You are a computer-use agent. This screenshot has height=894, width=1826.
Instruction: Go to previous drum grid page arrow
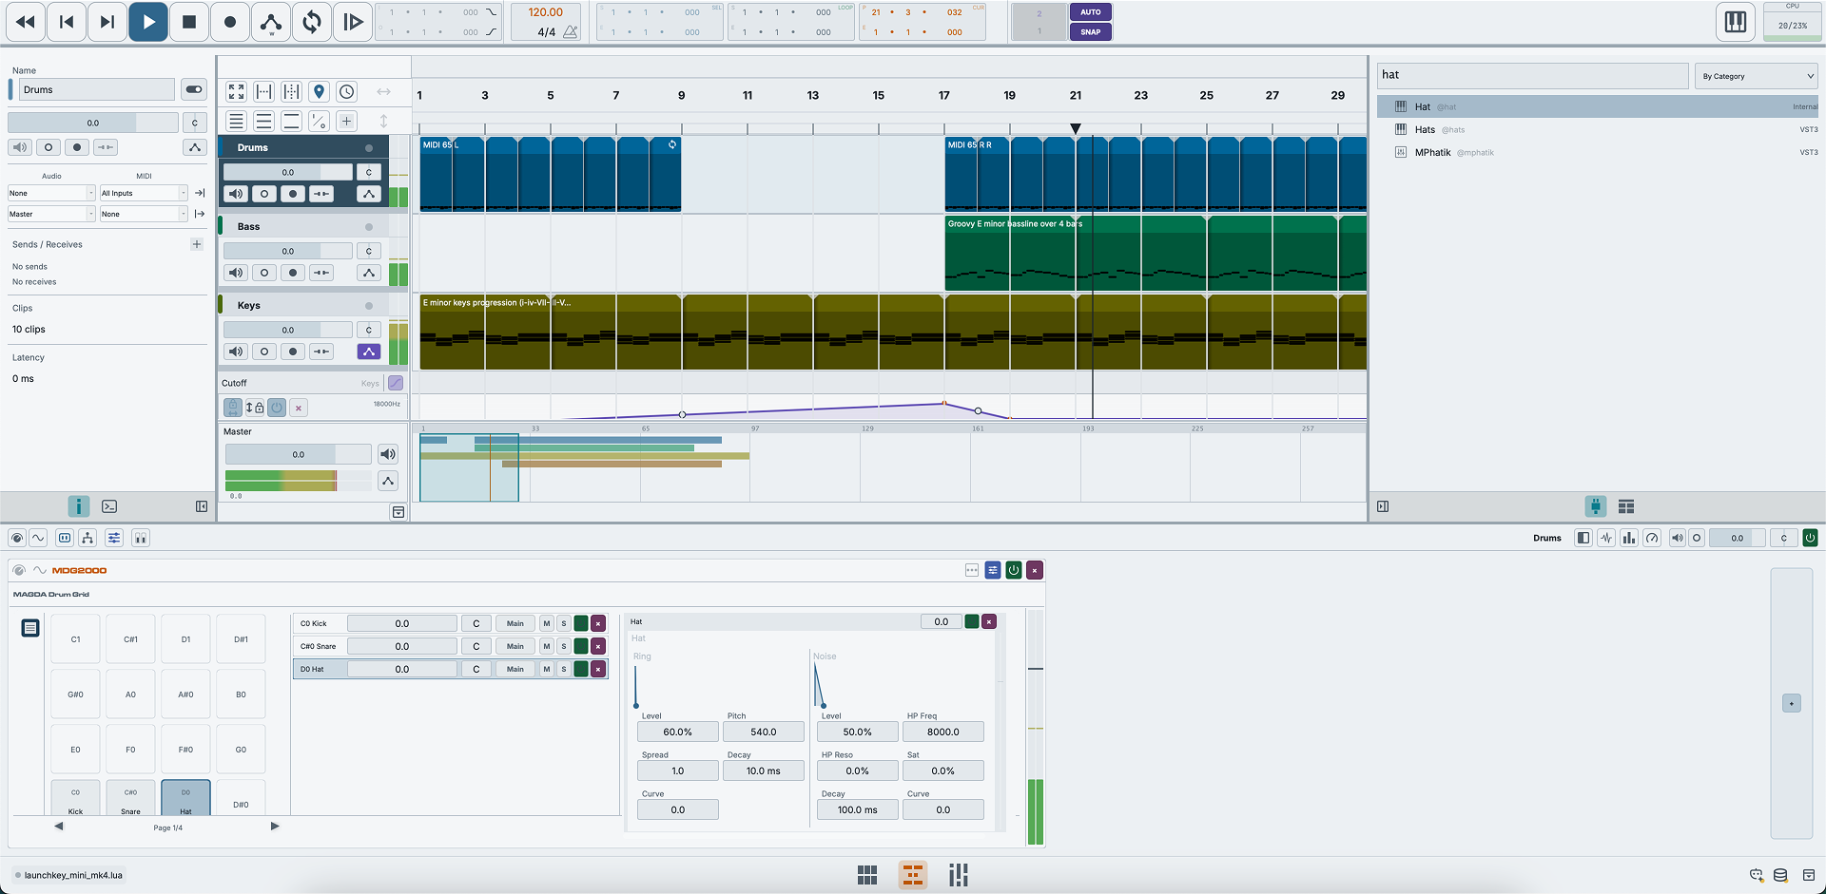point(59,827)
